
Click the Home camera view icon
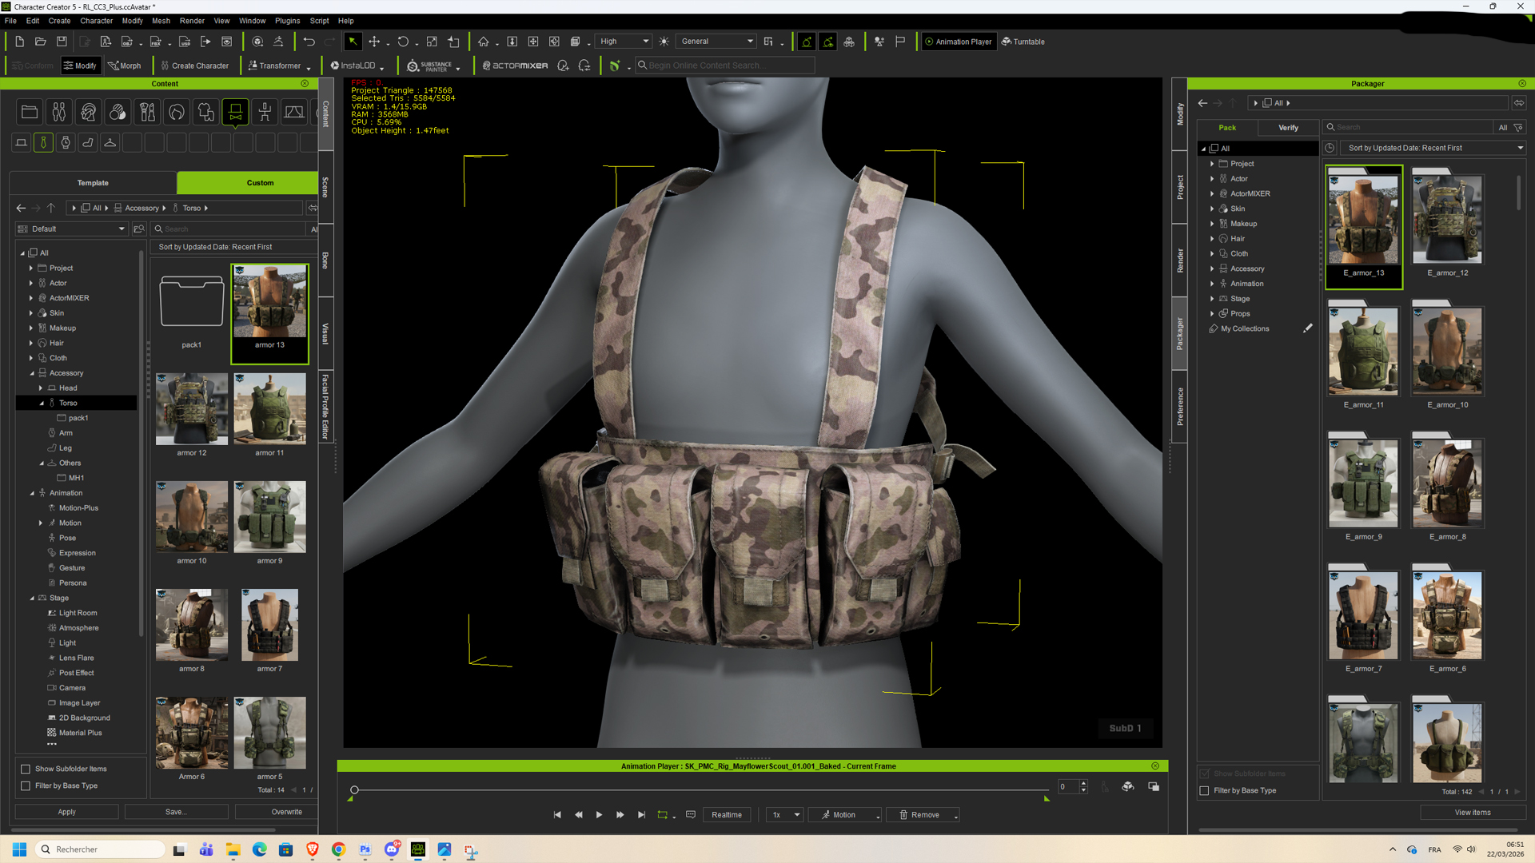pyautogui.click(x=484, y=42)
